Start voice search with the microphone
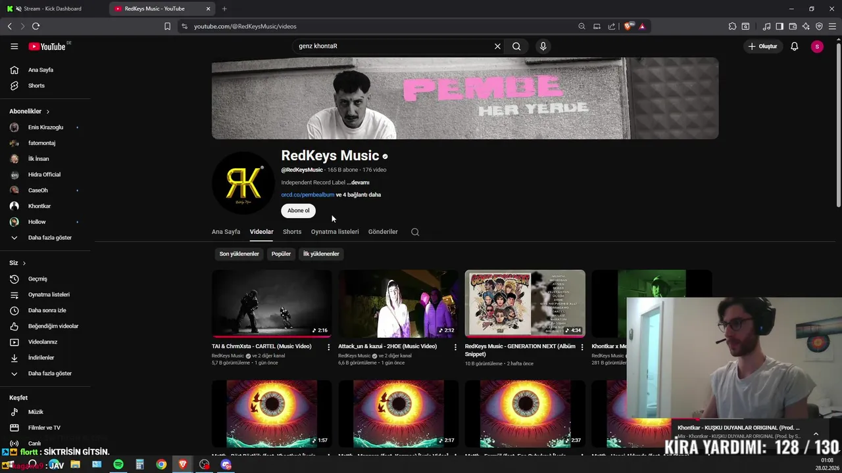Screen dimensions: 842x473 click(543, 46)
